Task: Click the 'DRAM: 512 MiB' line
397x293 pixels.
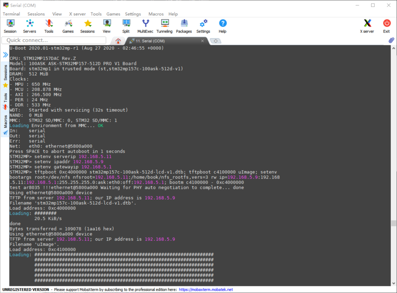Action: tap(29, 74)
